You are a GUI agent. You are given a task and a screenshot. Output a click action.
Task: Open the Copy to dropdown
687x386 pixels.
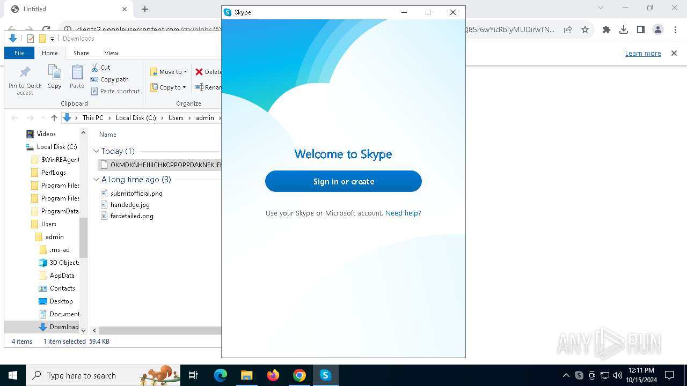coord(169,87)
